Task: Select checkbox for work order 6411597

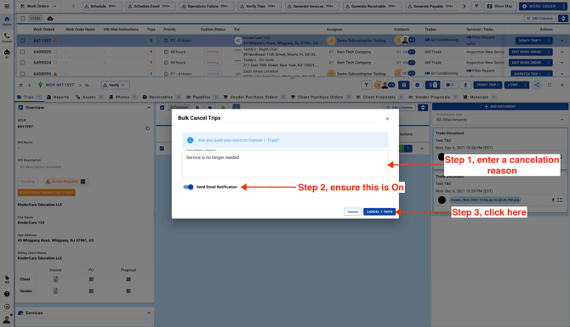Action: coord(22,41)
